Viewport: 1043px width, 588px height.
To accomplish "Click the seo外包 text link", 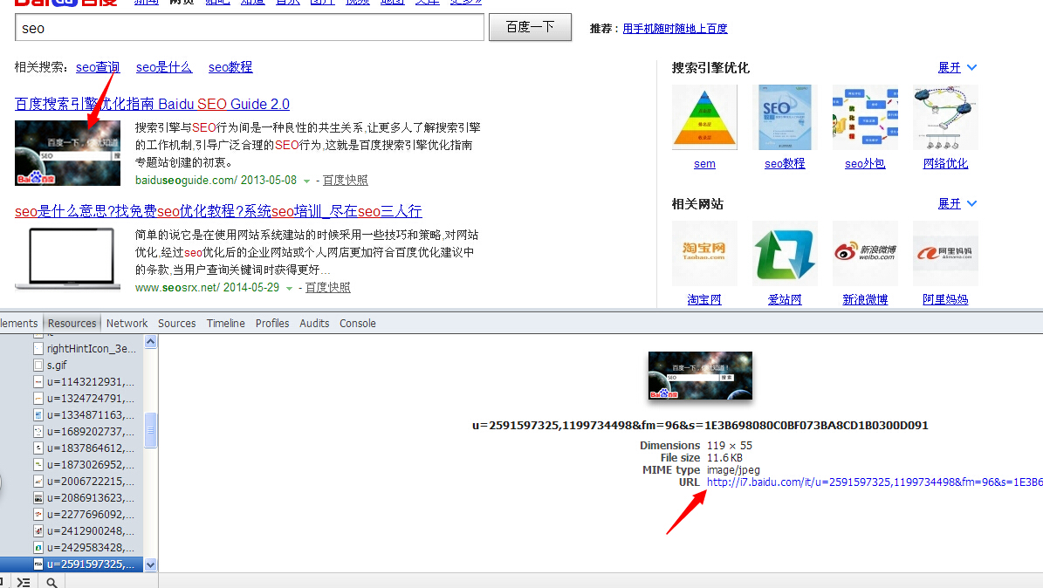I will click(865, 164).
